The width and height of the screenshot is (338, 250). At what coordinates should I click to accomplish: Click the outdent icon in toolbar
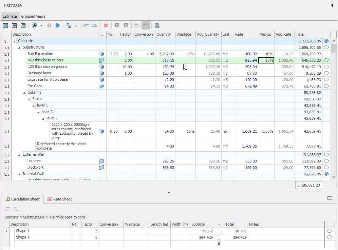pyautogui.click(x=117, y=25)
